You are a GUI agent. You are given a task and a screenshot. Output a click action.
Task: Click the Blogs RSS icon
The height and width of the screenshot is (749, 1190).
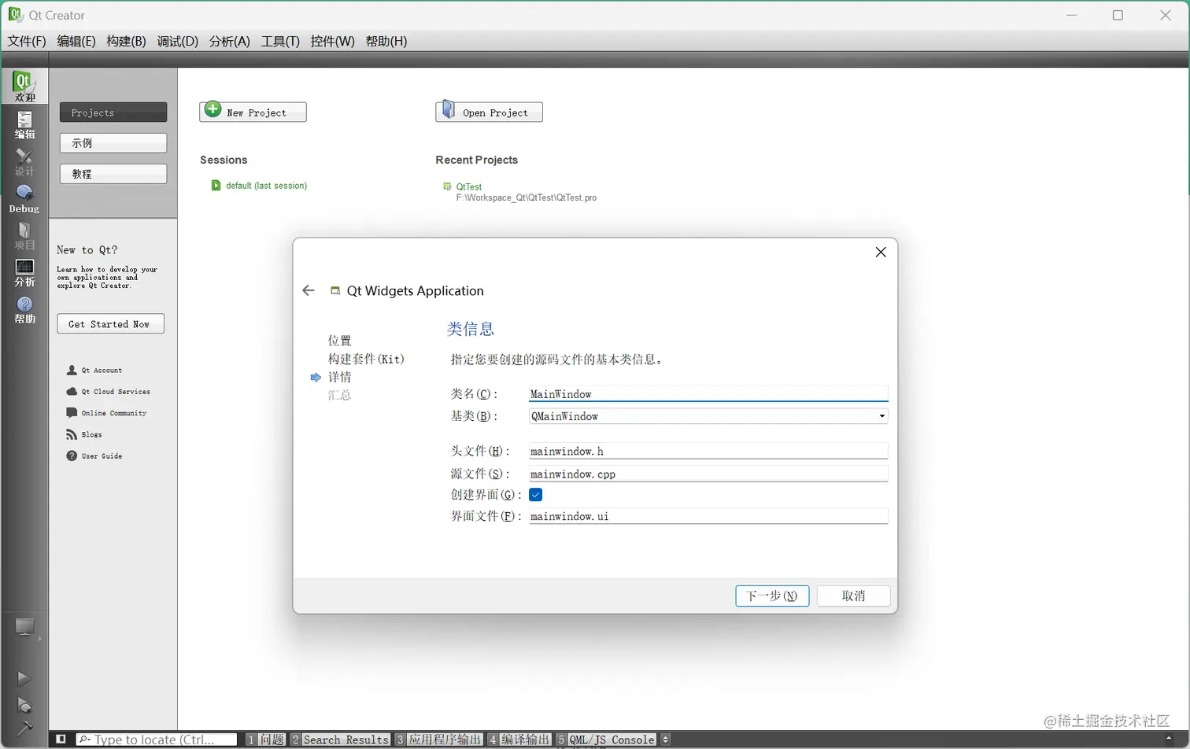coord(72,434)
